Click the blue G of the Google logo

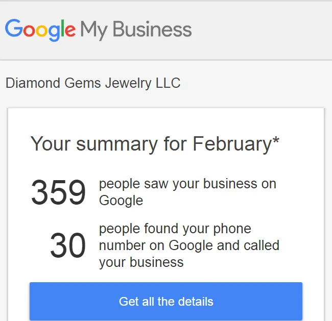click(x=14, y=28)
